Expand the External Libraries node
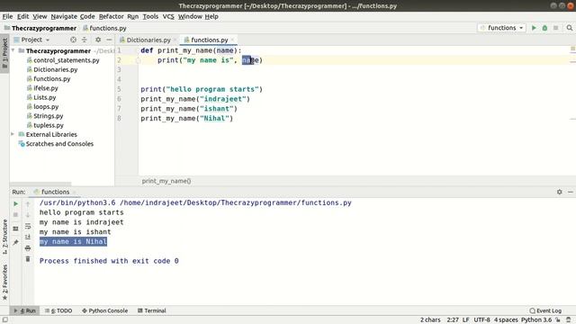576x324 pixels. pyautogui.click(x=13, y=134)
